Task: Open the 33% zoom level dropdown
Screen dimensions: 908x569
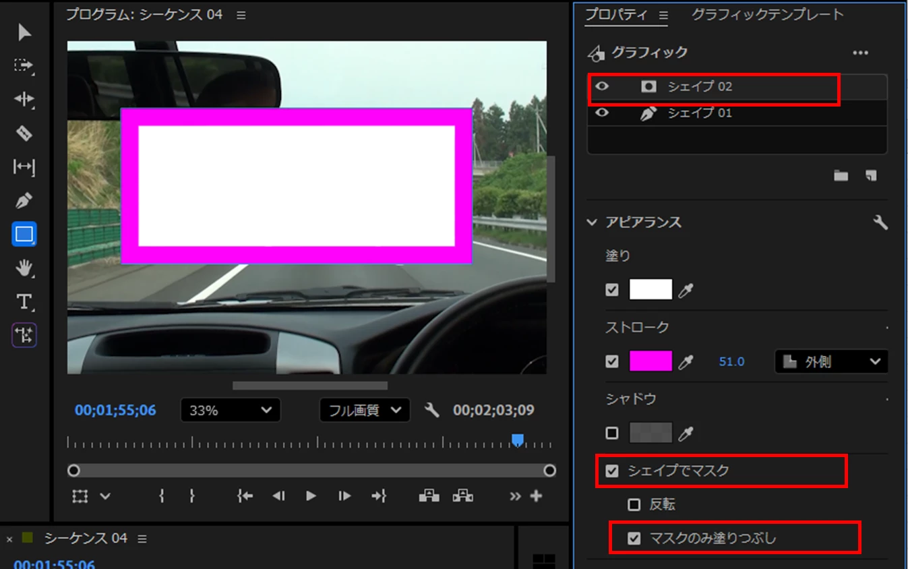Action: (x=230, y=410)
